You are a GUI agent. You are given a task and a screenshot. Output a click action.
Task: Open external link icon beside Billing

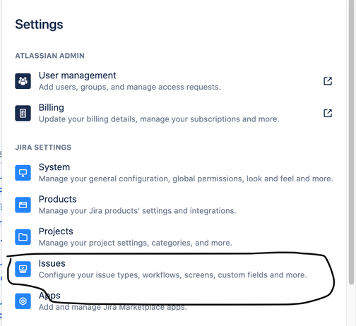[x=328, y=113]
